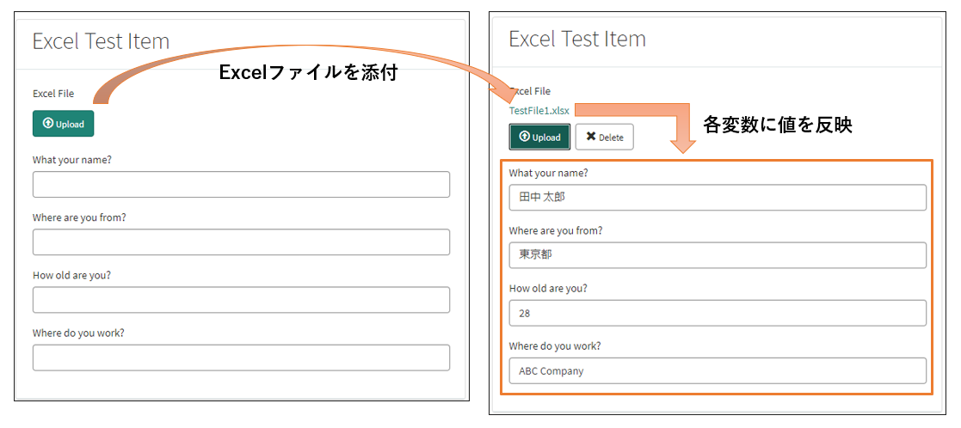
Task: Focus the empty "Where are you from?" field
Action: pyautogui.click(x=241, y=242)
